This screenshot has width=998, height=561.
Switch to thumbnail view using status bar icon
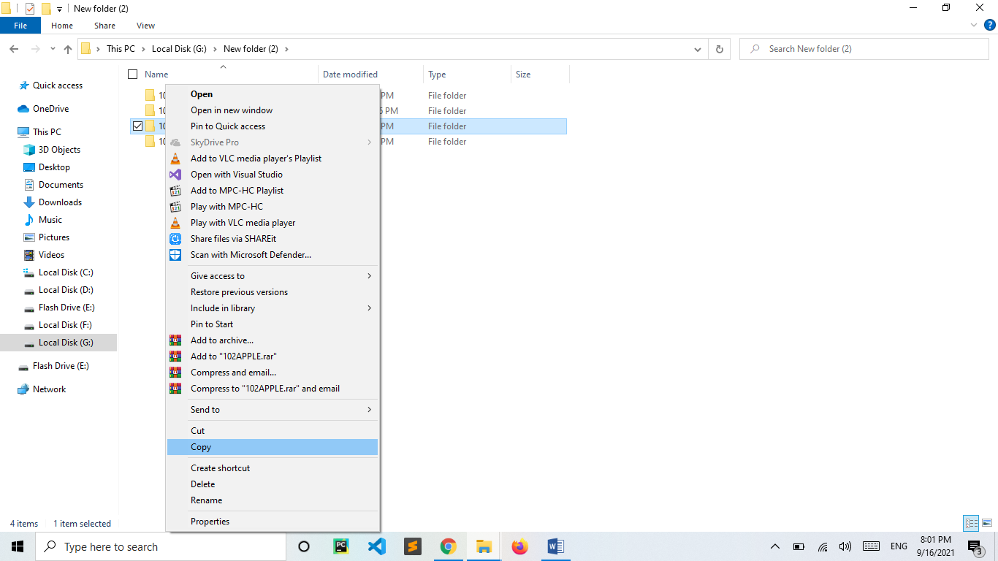(988, 523)
